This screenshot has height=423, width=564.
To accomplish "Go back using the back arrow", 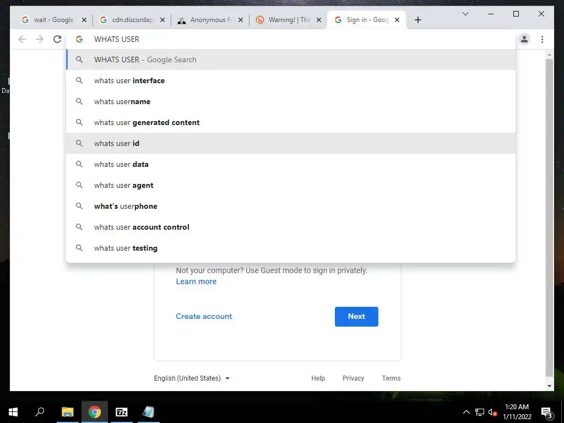I will point(22,39).
